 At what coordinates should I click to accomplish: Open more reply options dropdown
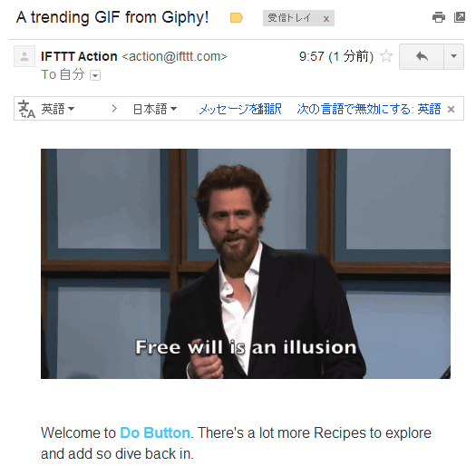coord(454,56)
